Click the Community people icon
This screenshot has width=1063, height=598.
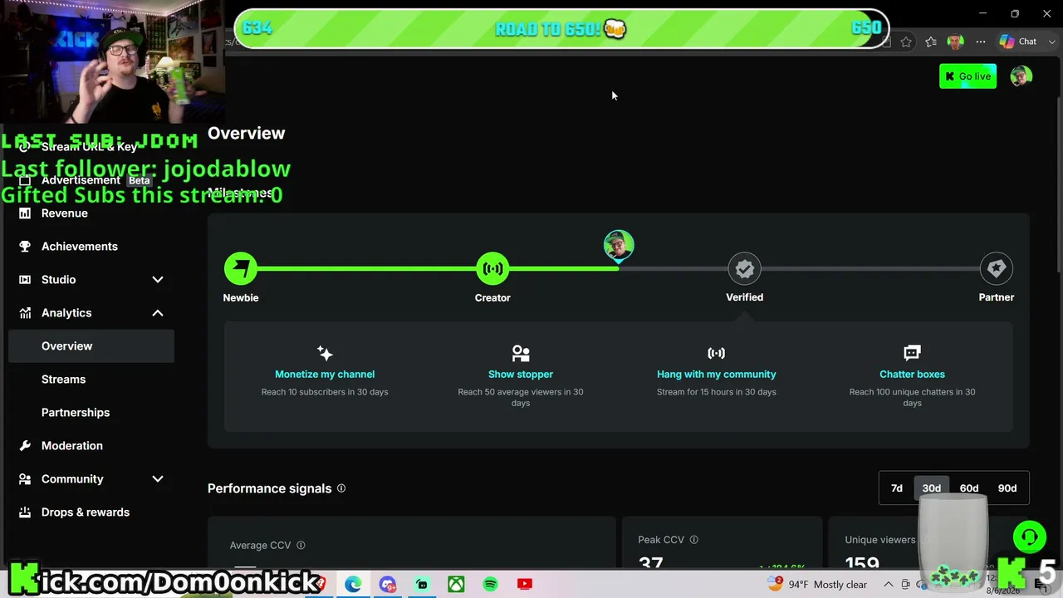point(25,479)
